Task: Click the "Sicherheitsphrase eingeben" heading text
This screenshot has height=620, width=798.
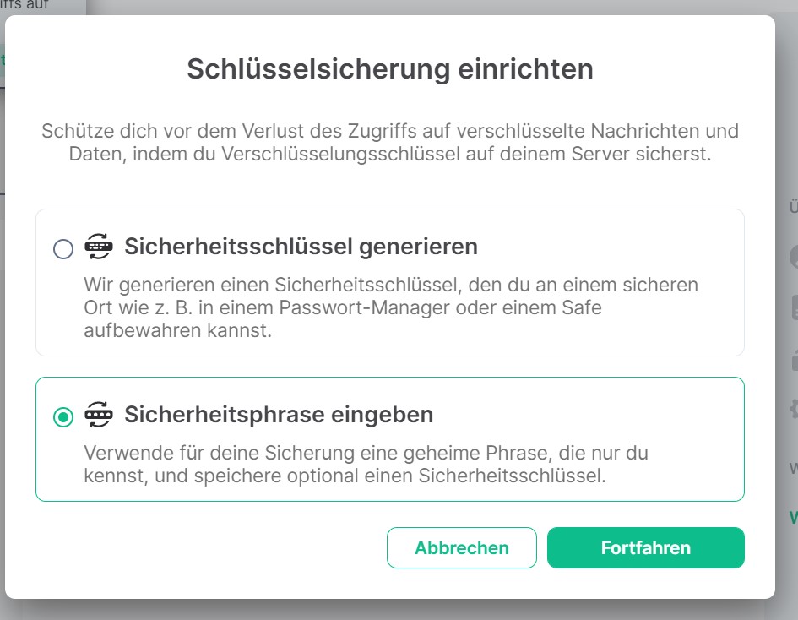Action: click(x=279, y=415)
